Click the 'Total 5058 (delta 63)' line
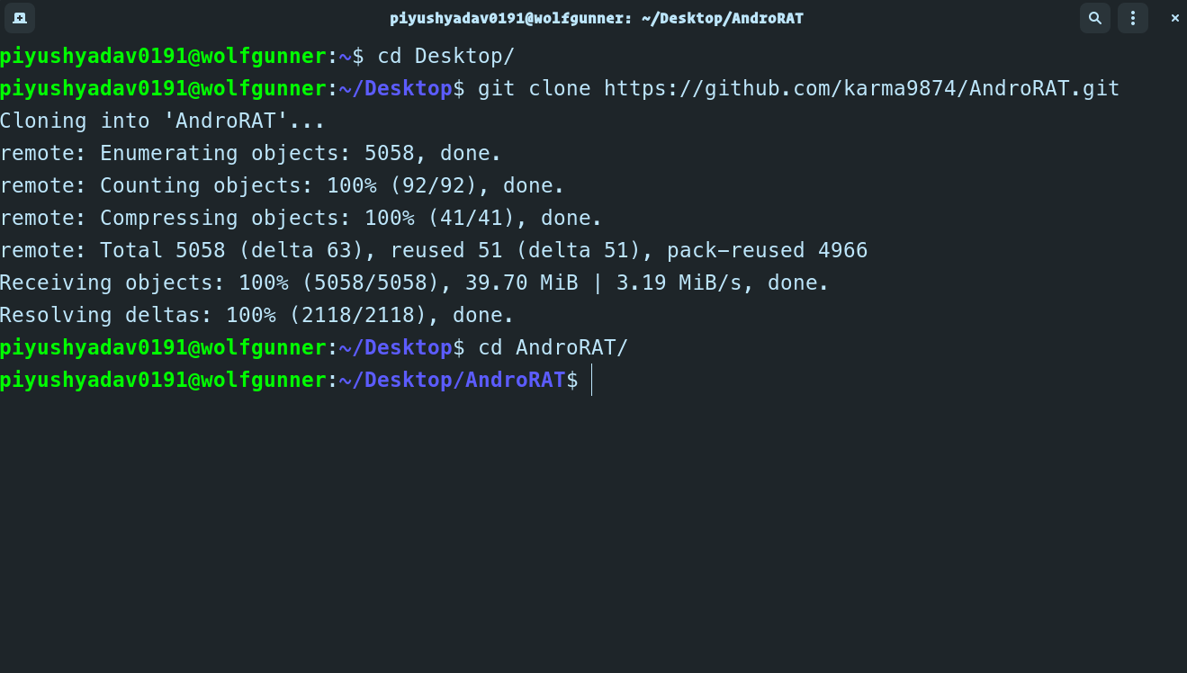The image size is (1187, 673). pyautogui.click(x=434, y=250)
